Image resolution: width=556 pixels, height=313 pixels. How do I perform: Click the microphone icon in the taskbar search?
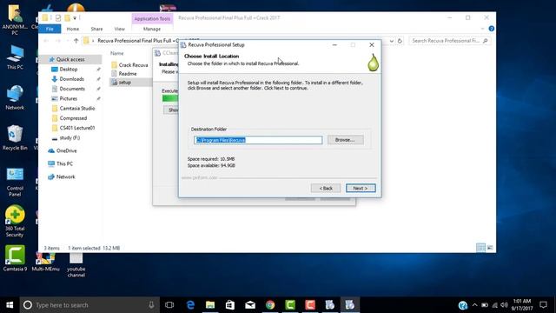[151, 305]
